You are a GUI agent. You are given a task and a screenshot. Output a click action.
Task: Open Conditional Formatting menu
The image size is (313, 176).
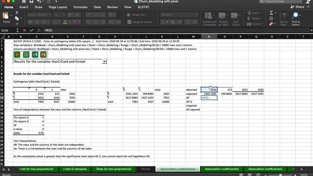point(209,19)
